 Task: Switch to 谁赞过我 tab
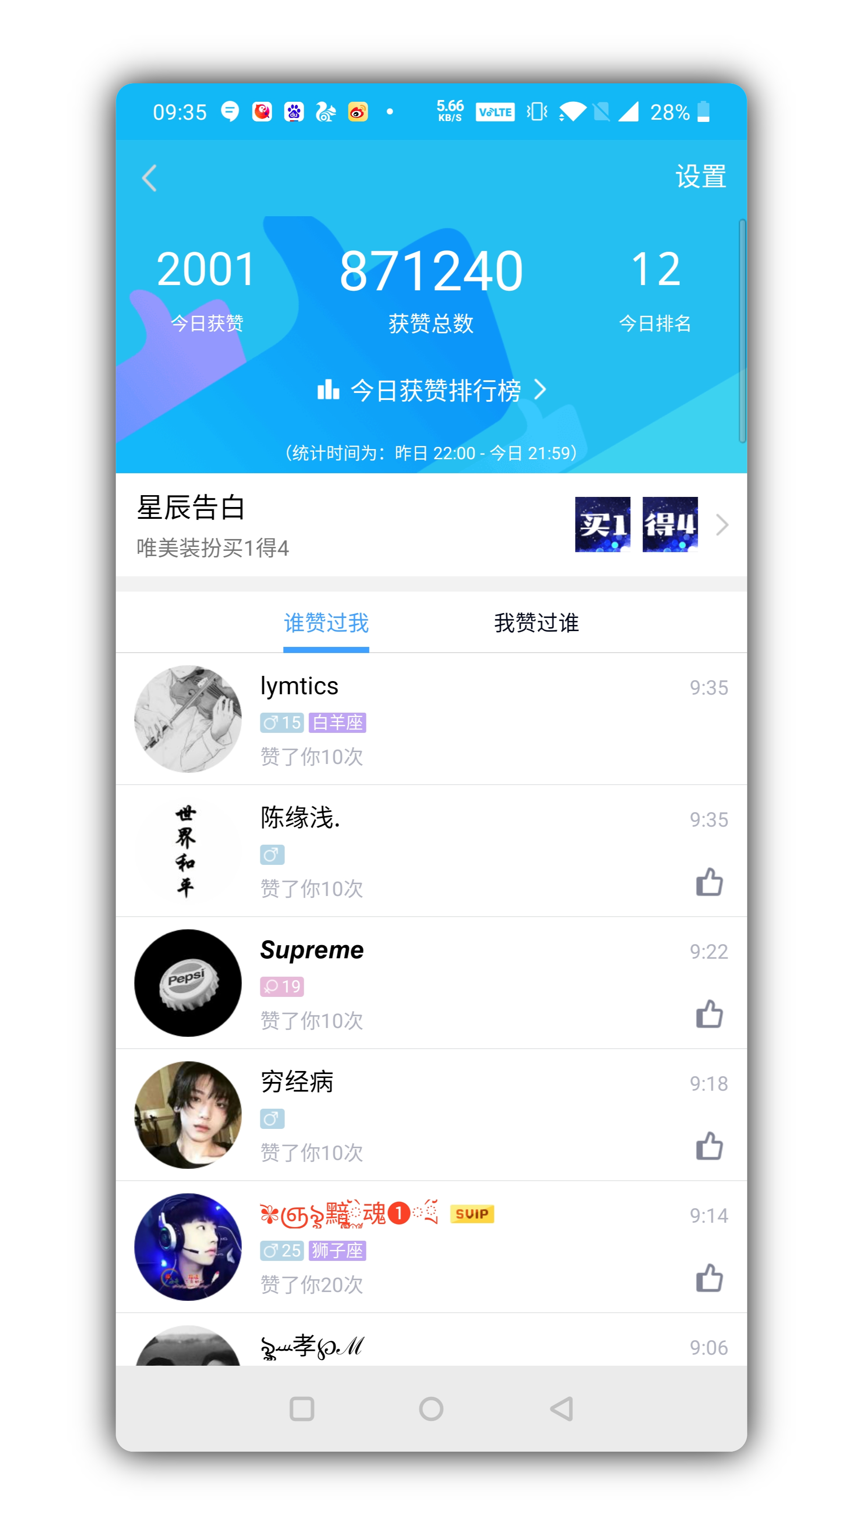[x=326, y=620]
